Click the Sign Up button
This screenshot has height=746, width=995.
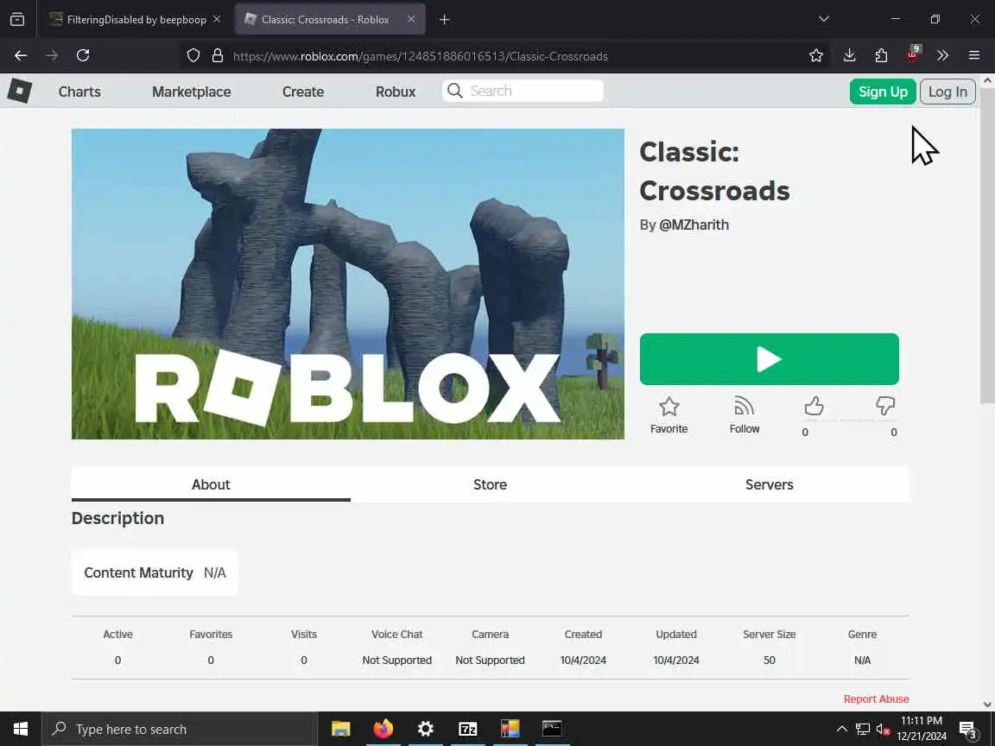pos(883,92)
